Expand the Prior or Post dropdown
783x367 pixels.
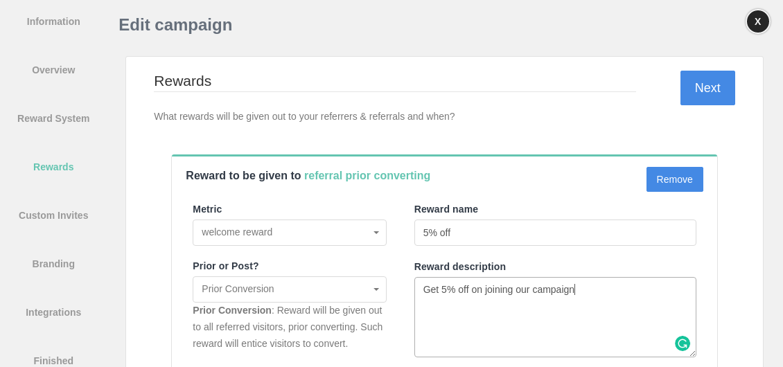pos(290,289)
